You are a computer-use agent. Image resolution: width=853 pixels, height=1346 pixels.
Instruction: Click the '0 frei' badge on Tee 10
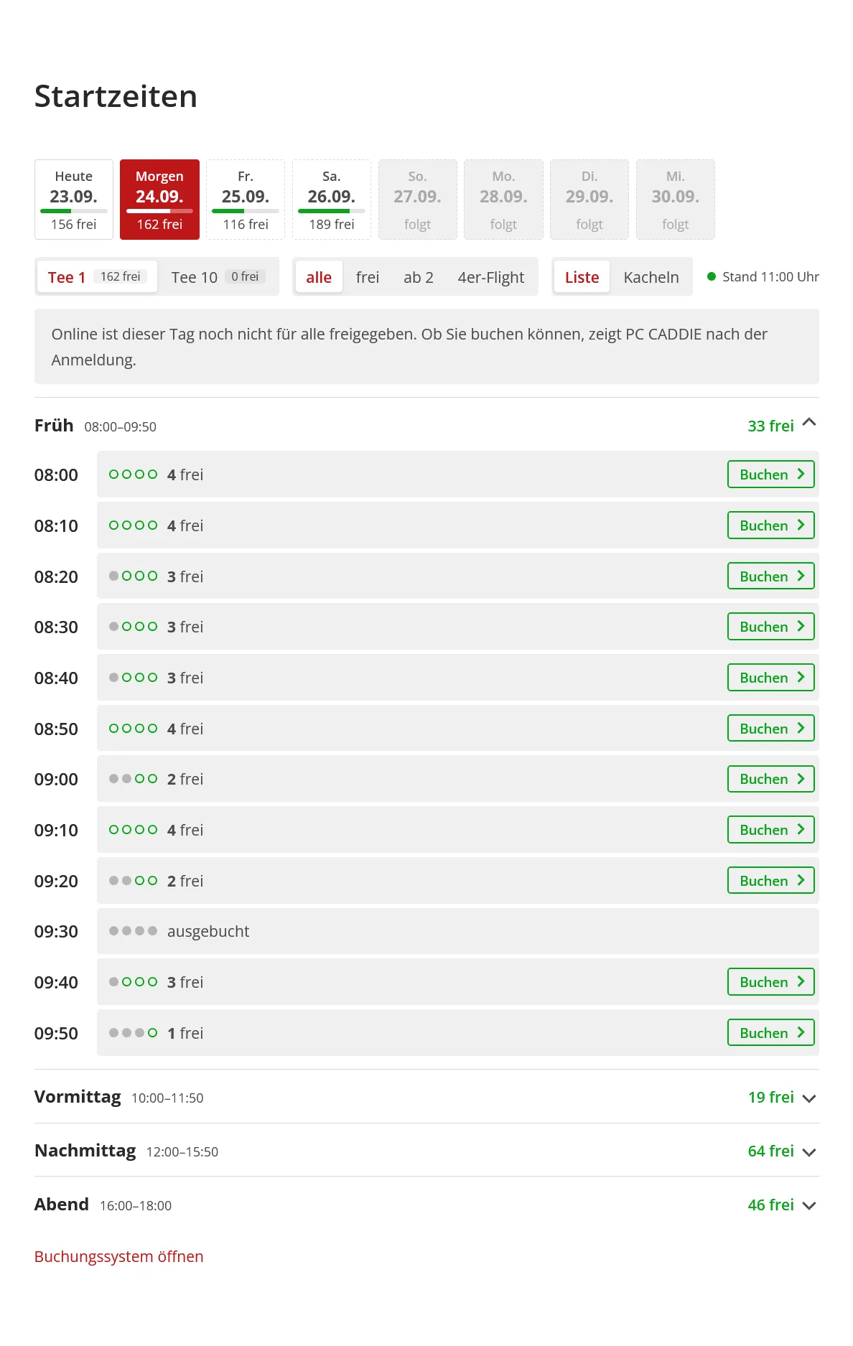tap(245, 276)
